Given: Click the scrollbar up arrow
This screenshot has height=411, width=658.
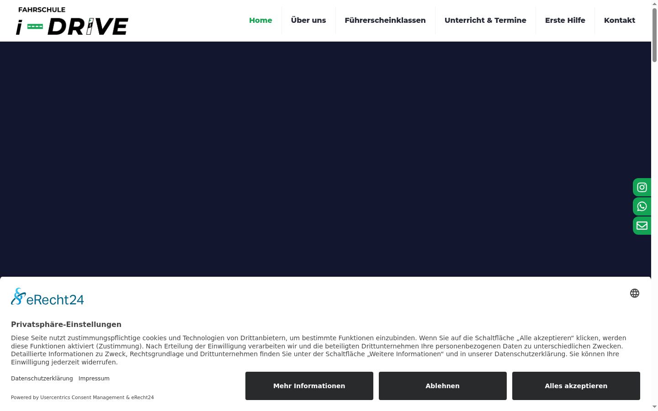Looking at the screenshot, I should pos(654,4).
